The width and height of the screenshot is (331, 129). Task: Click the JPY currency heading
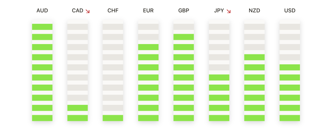tap(219, 11)
